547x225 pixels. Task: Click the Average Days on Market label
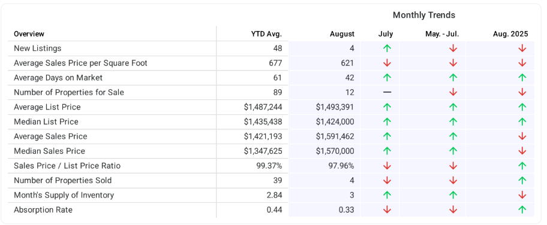tap(58, 78)
